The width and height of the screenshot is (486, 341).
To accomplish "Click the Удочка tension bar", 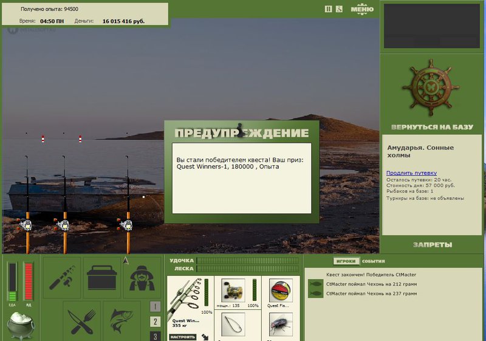I will (x=247, y=260).
